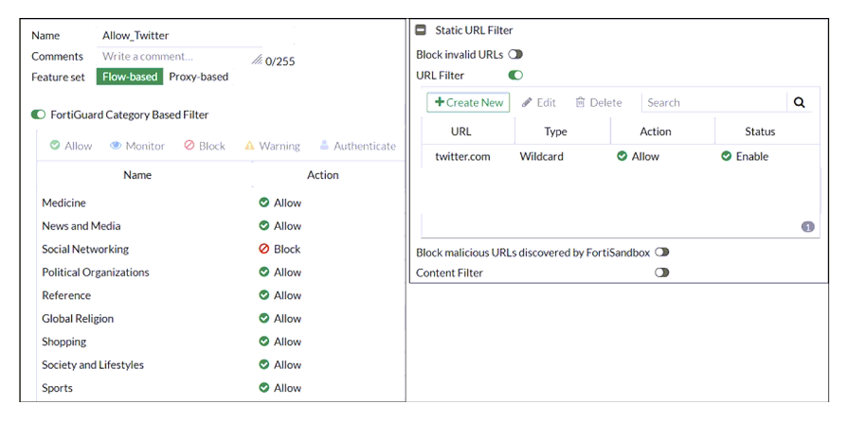Click the Create New button
848x422 pixels.
click(x=468, y=103)
